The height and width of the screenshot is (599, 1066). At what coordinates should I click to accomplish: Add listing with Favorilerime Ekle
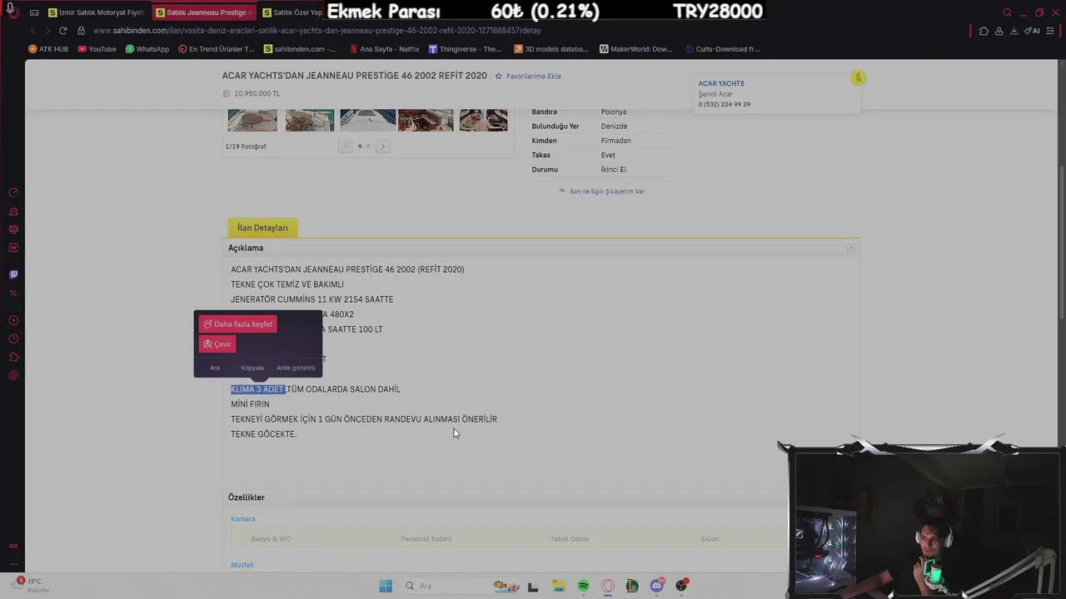point(528,76)
